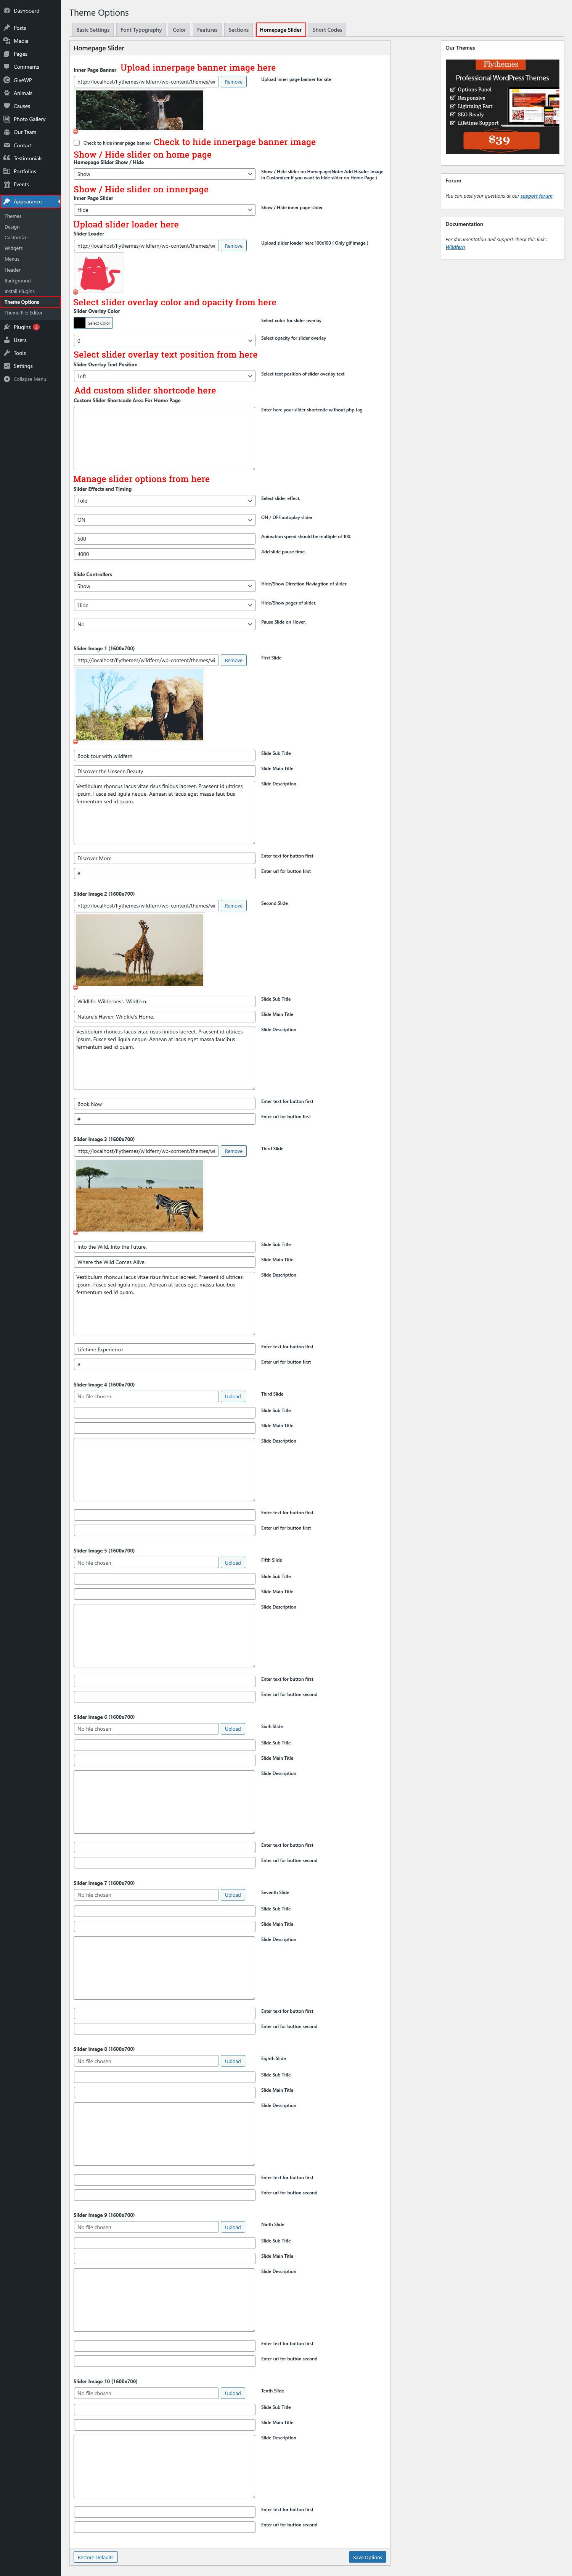Click the Plugins icon in sidebar
This screenshot has width=572, height=2576.
click(7, 327)
